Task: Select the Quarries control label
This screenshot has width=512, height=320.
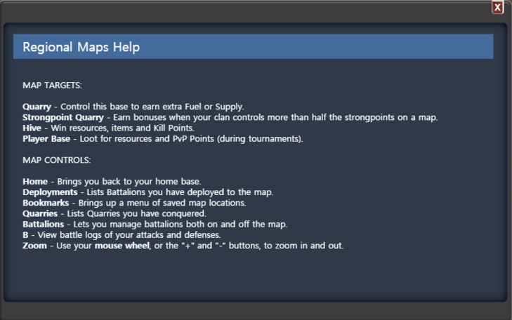Action: (x=40, y=213)
